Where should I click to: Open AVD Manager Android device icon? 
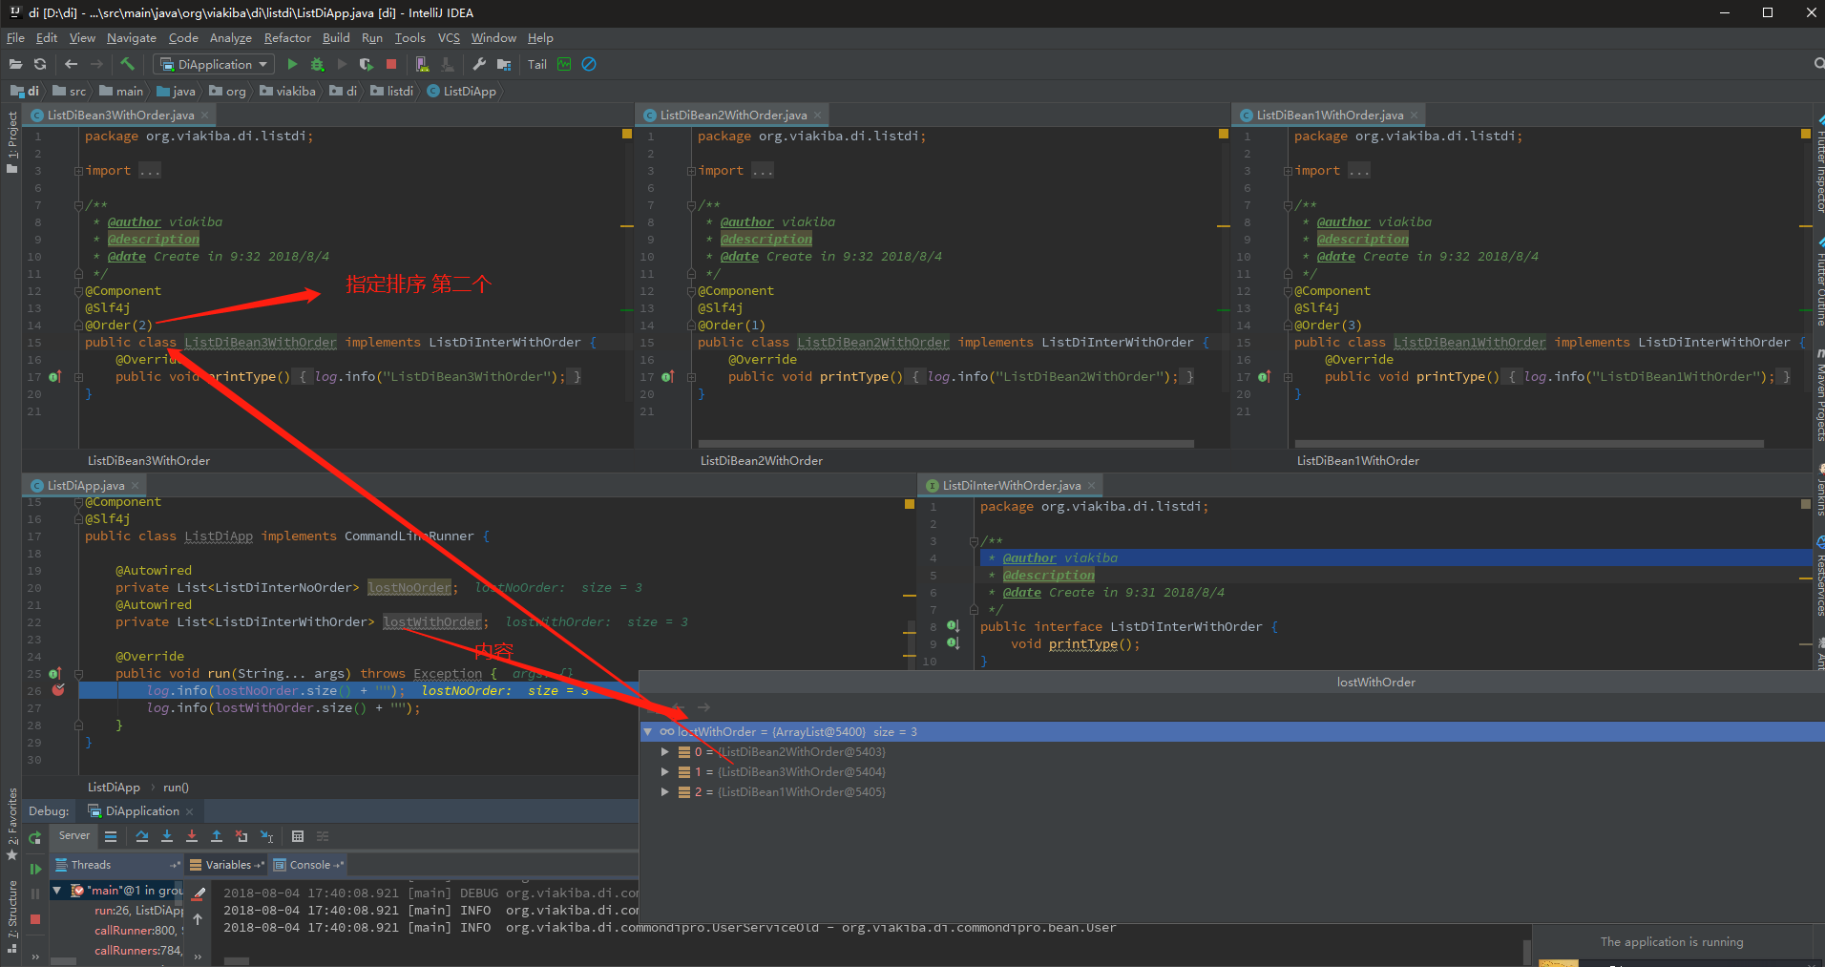pyautogui.click(x=422, y=64)
